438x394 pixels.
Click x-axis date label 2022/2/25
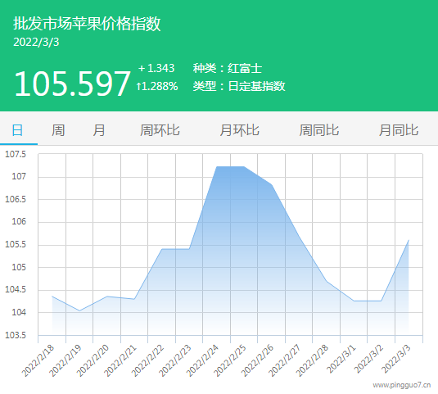coord(230,360)
